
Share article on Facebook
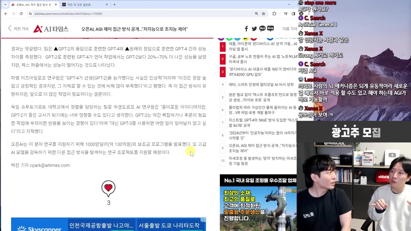coord(246,29)
